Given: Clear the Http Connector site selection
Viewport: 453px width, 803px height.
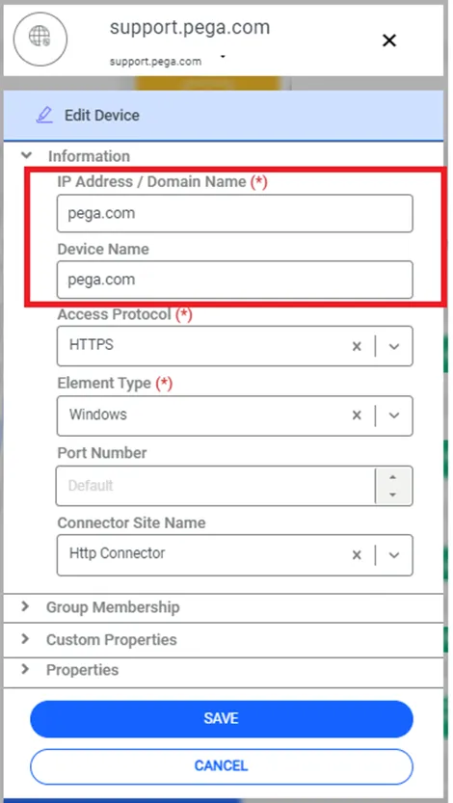Looking at the screenshot, I should [x=357, y=554].
